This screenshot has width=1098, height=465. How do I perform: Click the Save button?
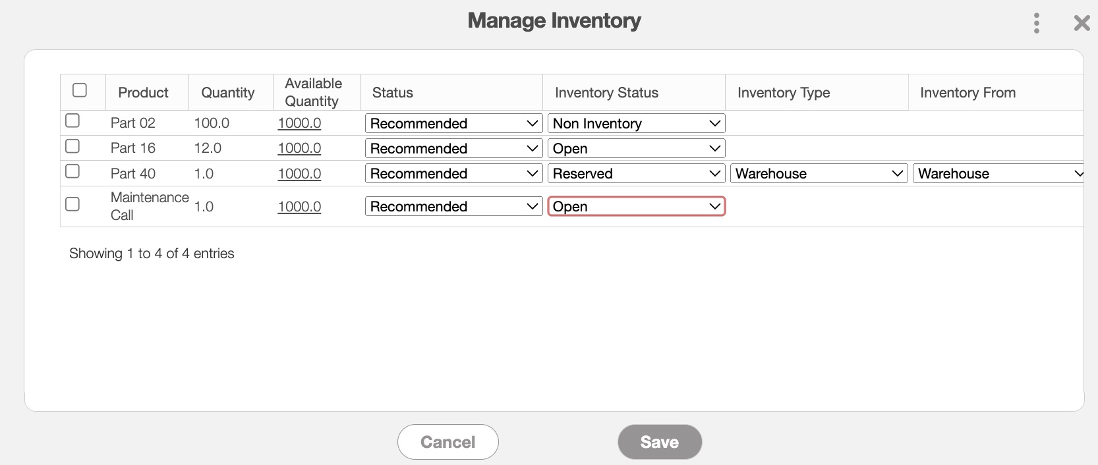tap(659, 442)
